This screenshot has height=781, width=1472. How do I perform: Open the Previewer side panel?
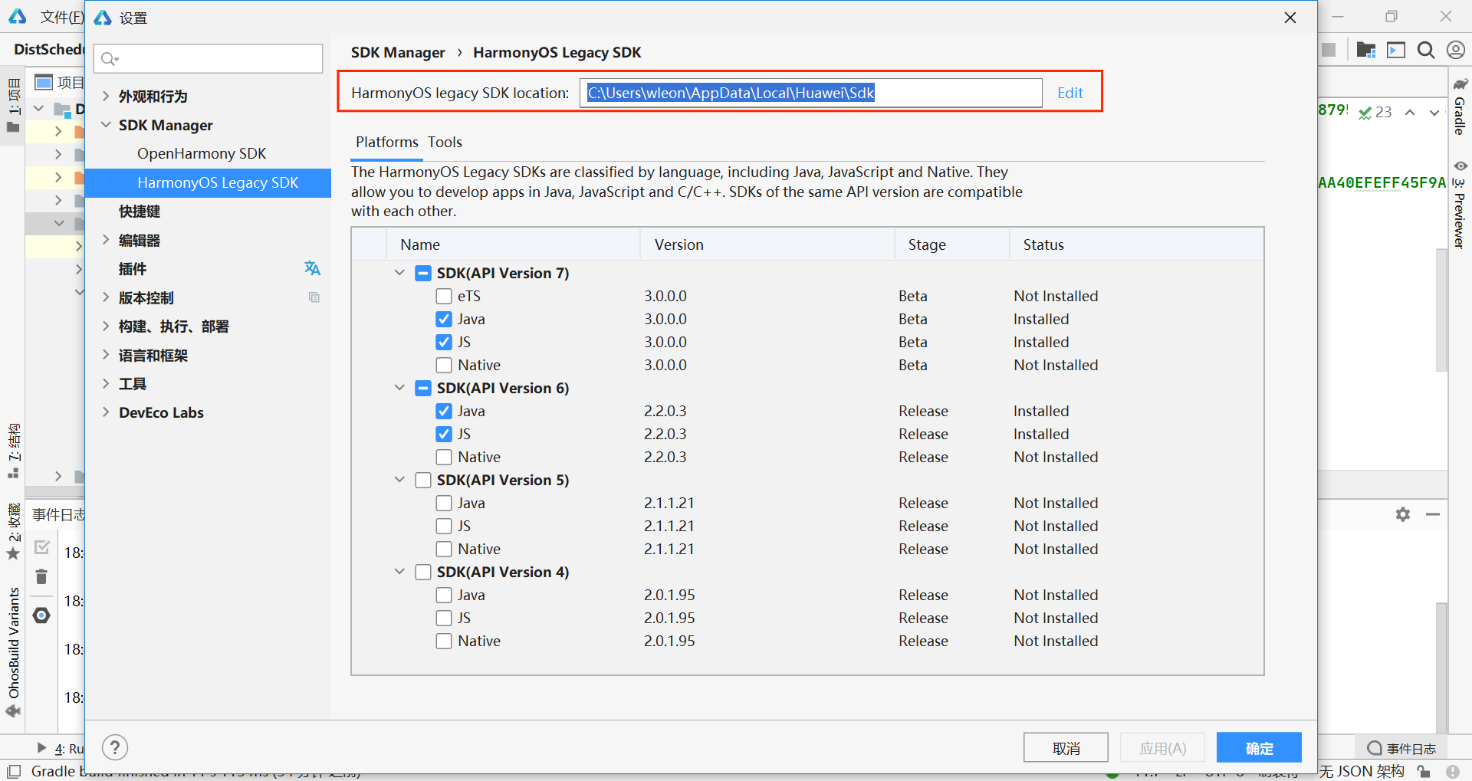1460,204
